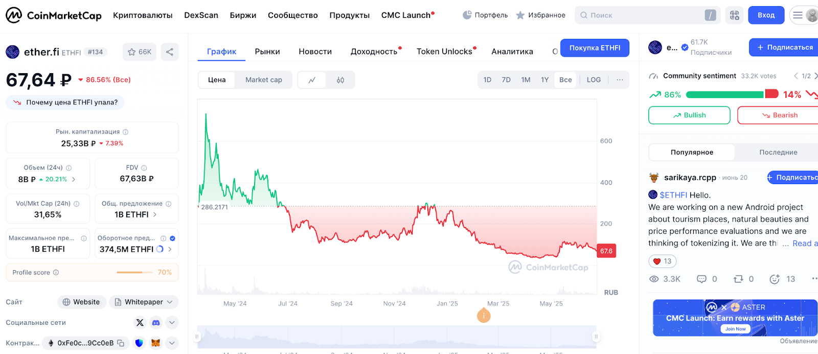Toggle LOG scale on chart
Viewport: 818px width, 354px height.
pyautogui.click(x=594, y=80)
